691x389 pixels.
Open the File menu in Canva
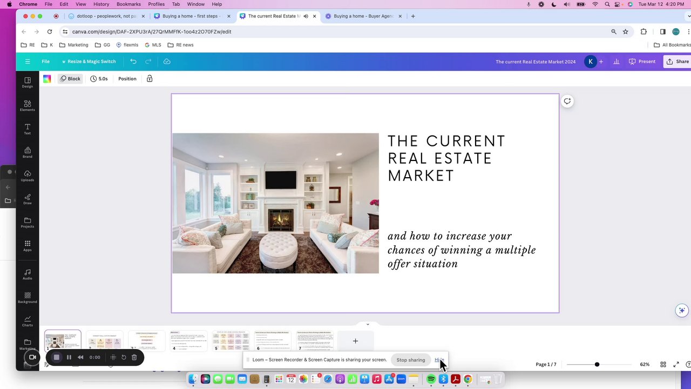pyautogui.click(x=46, y=62)
